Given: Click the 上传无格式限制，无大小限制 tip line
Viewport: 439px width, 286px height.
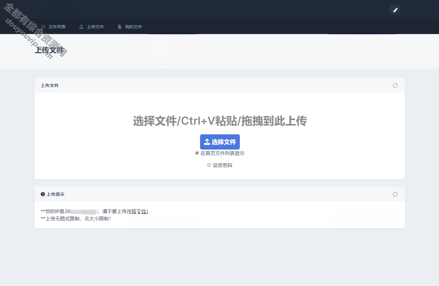Looking at the screenshot, I should [x=76, y=219].
